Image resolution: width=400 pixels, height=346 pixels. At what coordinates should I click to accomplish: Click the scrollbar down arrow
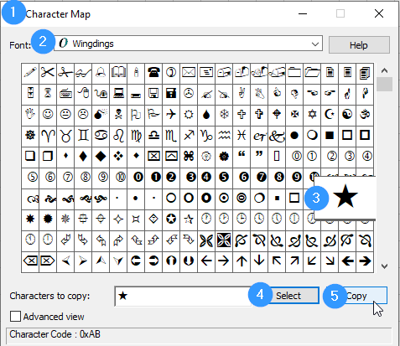(x=384, y=266)
